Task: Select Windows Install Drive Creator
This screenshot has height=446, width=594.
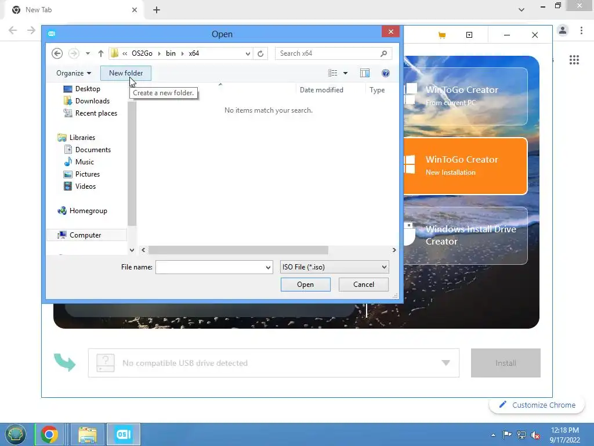Action: (465, 236)
